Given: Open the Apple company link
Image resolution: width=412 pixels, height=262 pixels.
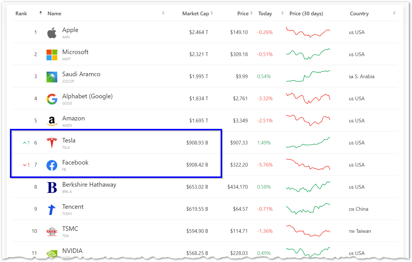Looking at the screenshot, I should coord(70,30).
